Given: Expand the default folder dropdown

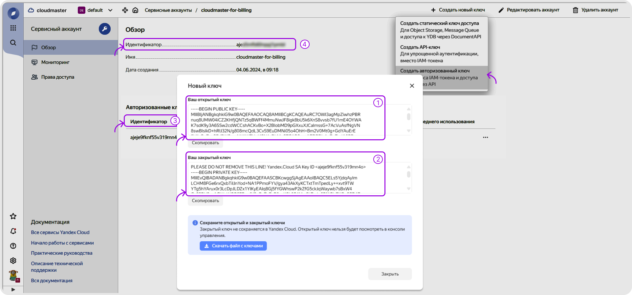Looking at the screenshot, I should point(110,10).
